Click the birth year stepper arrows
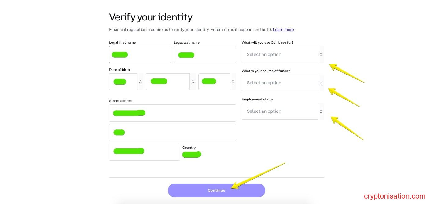 [x=233, y=82]
